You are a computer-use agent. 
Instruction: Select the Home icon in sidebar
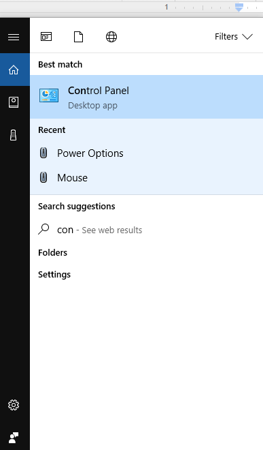(14, 70)
